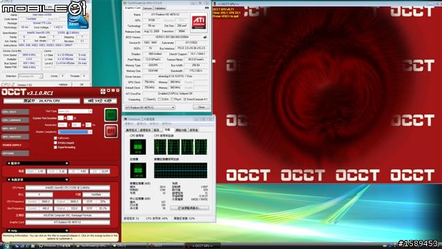Image resolution: width=442 pixels, height=249 pixels.
Task: Select the Graphics Card tab in GPU-Z
Action: point(133,8)
